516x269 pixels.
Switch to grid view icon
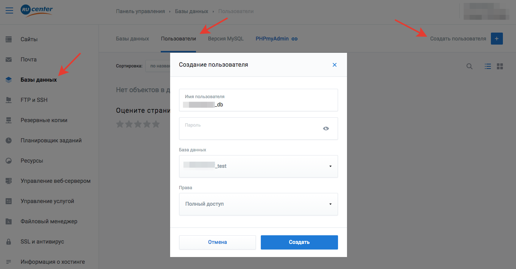coord(500,66)
